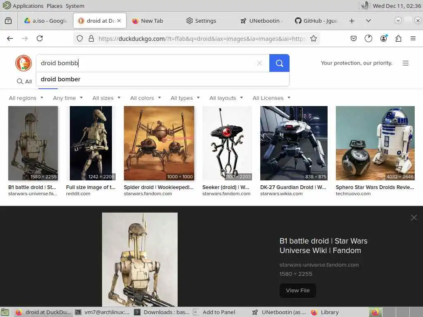Screen dimensions: 423x317
Task: Open the Pocket save icon
Action: [x=354, y=38]
